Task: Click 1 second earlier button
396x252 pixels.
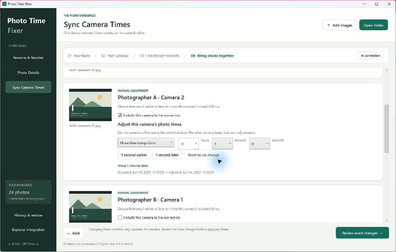Action: [x=134, y=155]
